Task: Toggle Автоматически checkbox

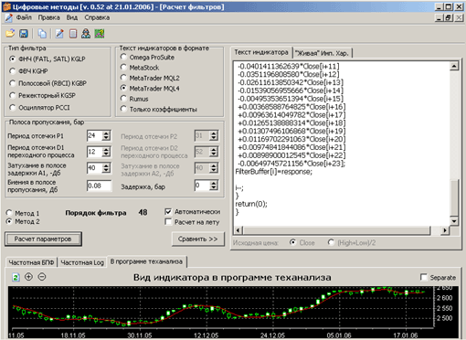Action: point(192,212)
